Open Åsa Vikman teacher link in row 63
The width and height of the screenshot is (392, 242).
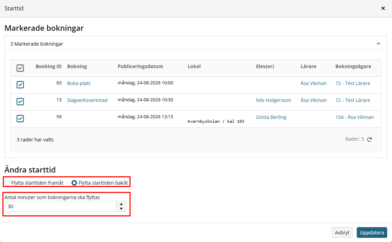tap(314, 83)
